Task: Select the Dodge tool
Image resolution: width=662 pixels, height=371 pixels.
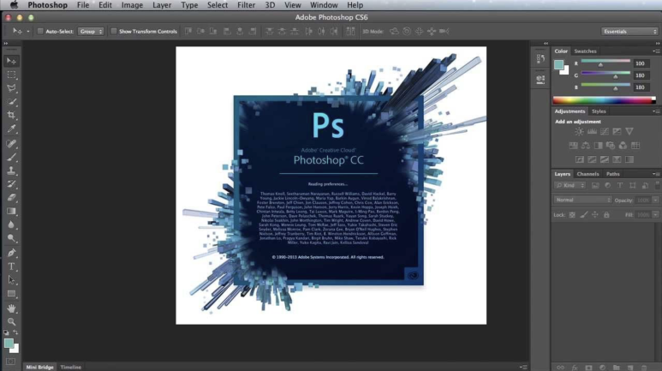Action: click(x=11, y=238)
